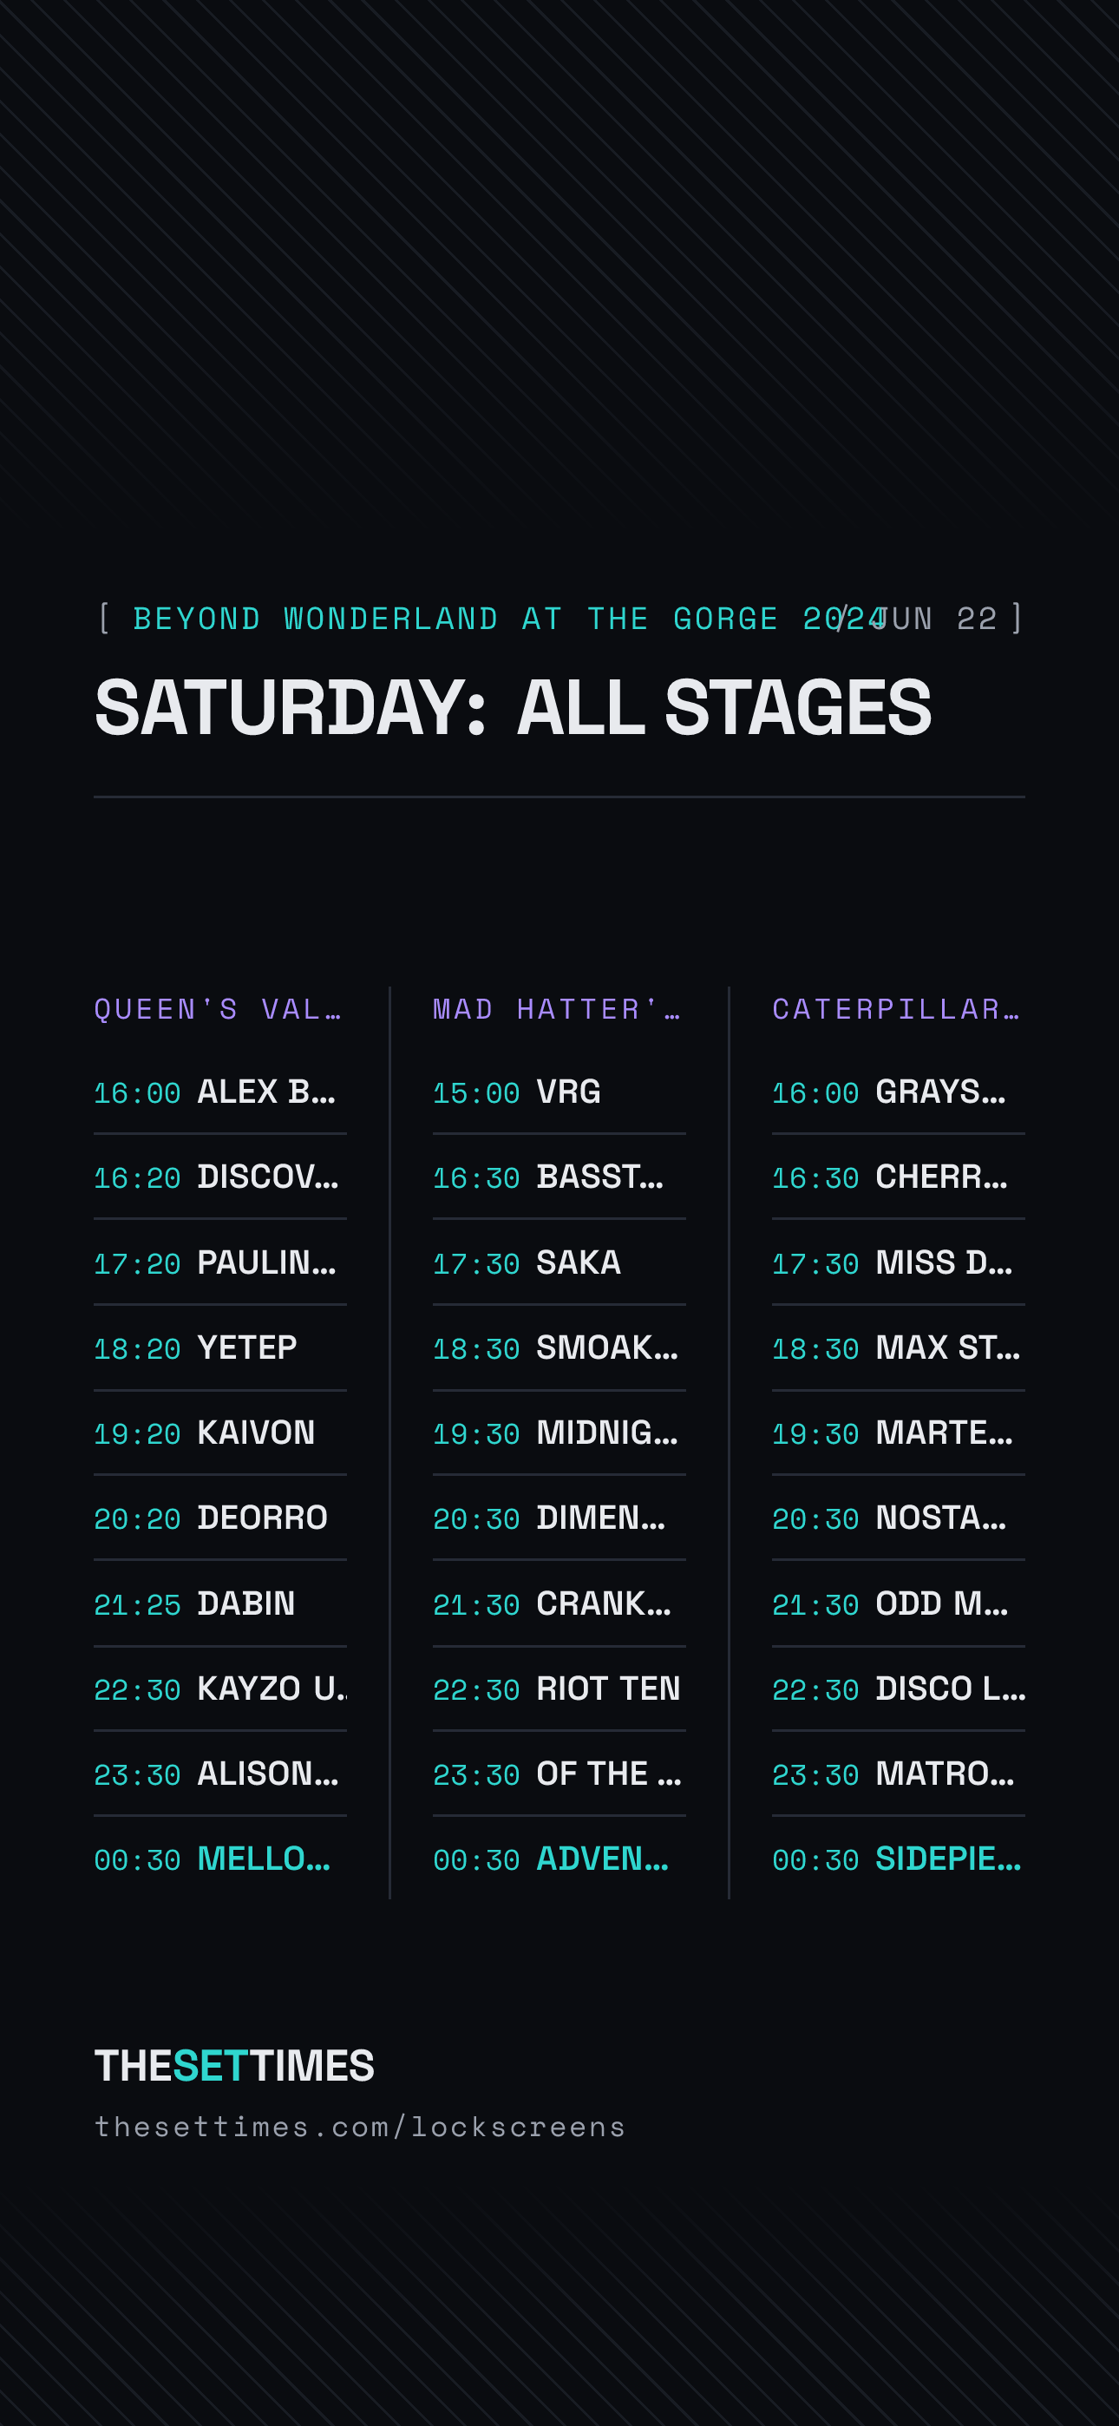
Task: Open the 18:20 YETEP set entry
Action: (x=219, y=1347)
